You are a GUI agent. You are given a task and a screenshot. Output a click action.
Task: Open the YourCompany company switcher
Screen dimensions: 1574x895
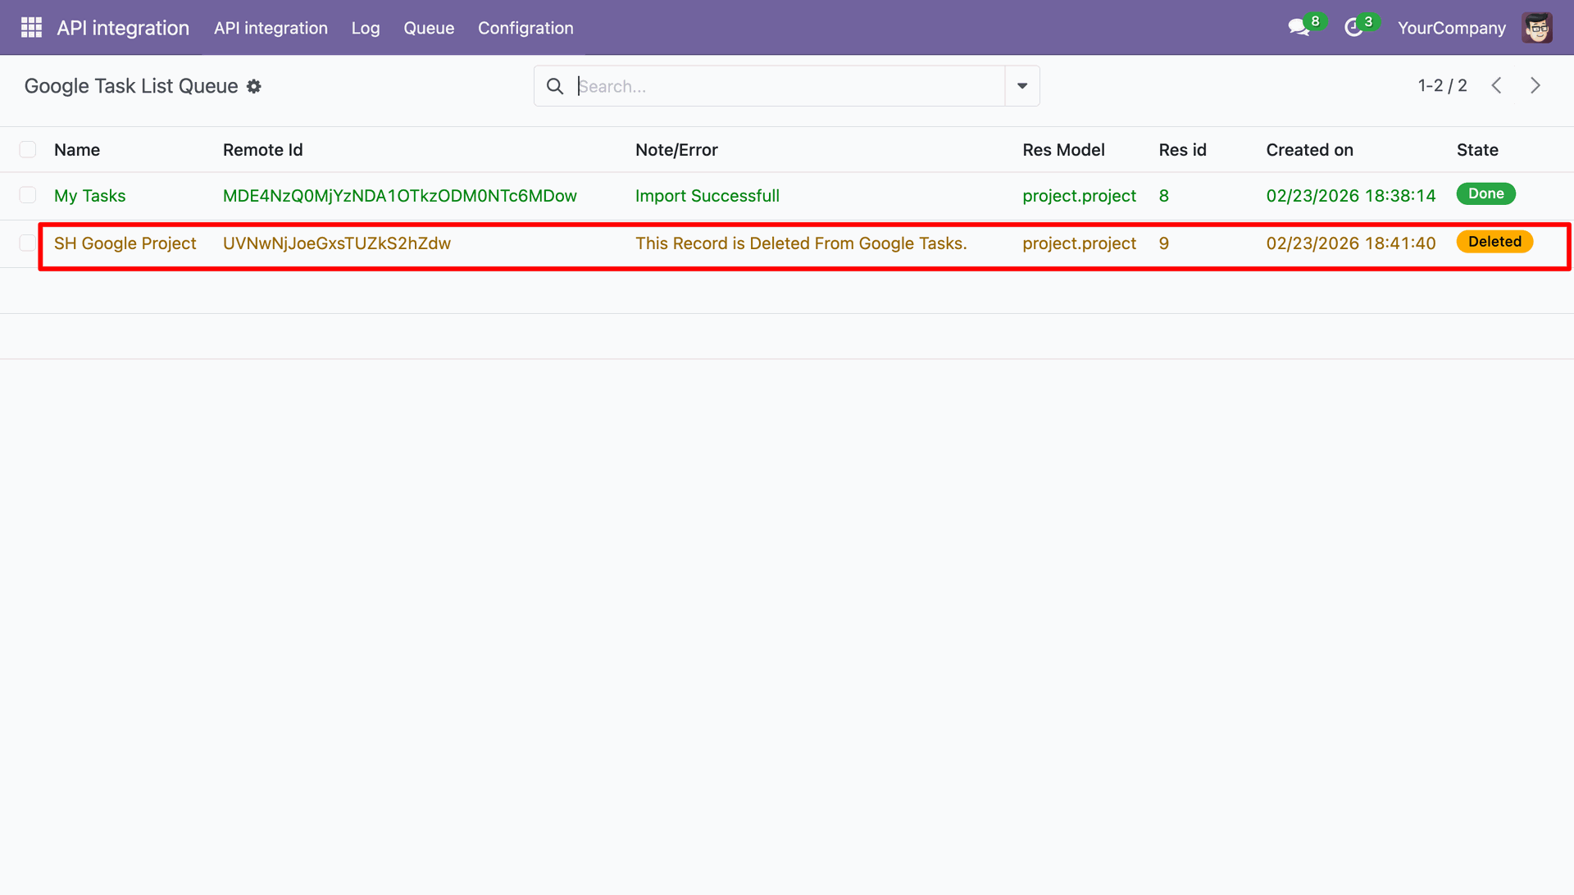1452,28
